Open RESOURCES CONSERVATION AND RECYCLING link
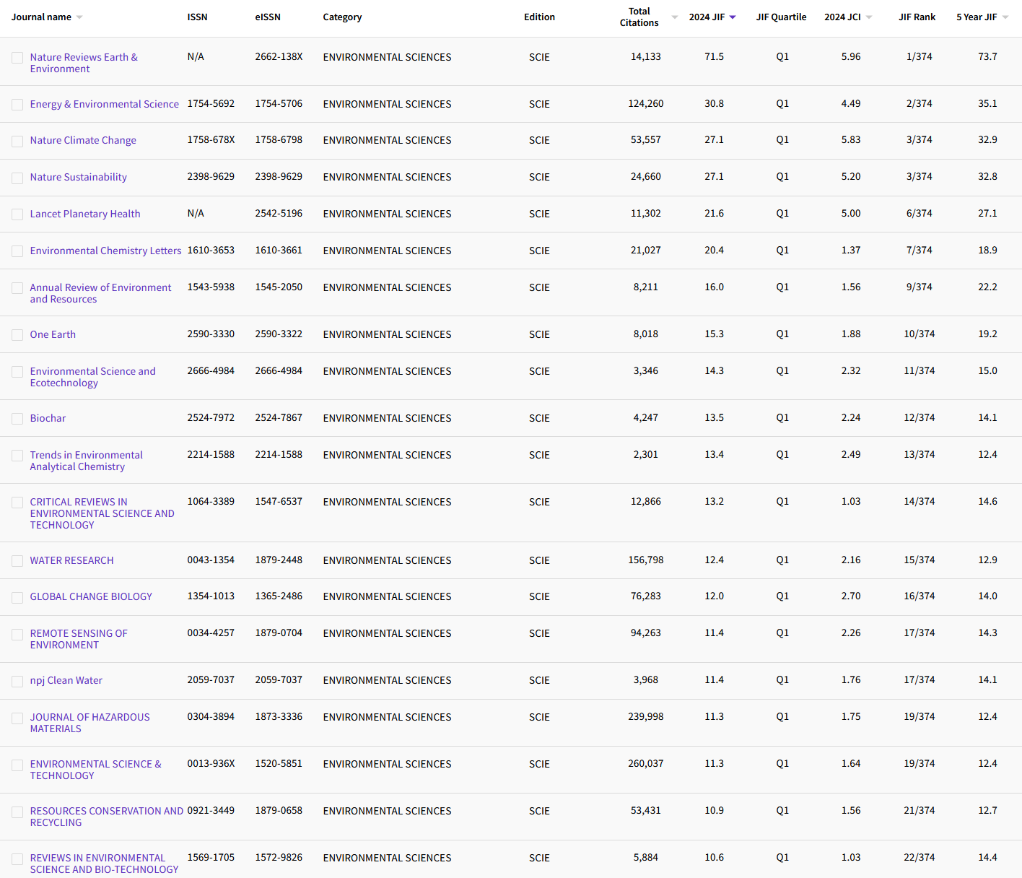The image size is (1022, 878). coord(106,817)
